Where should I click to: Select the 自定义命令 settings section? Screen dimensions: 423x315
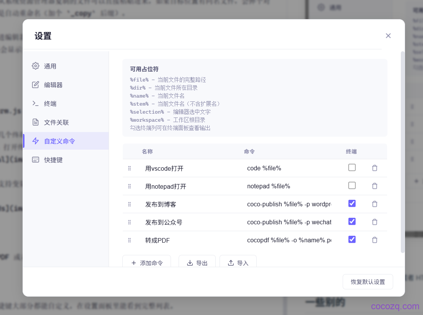pyautogui.click(x=66, y=141)
